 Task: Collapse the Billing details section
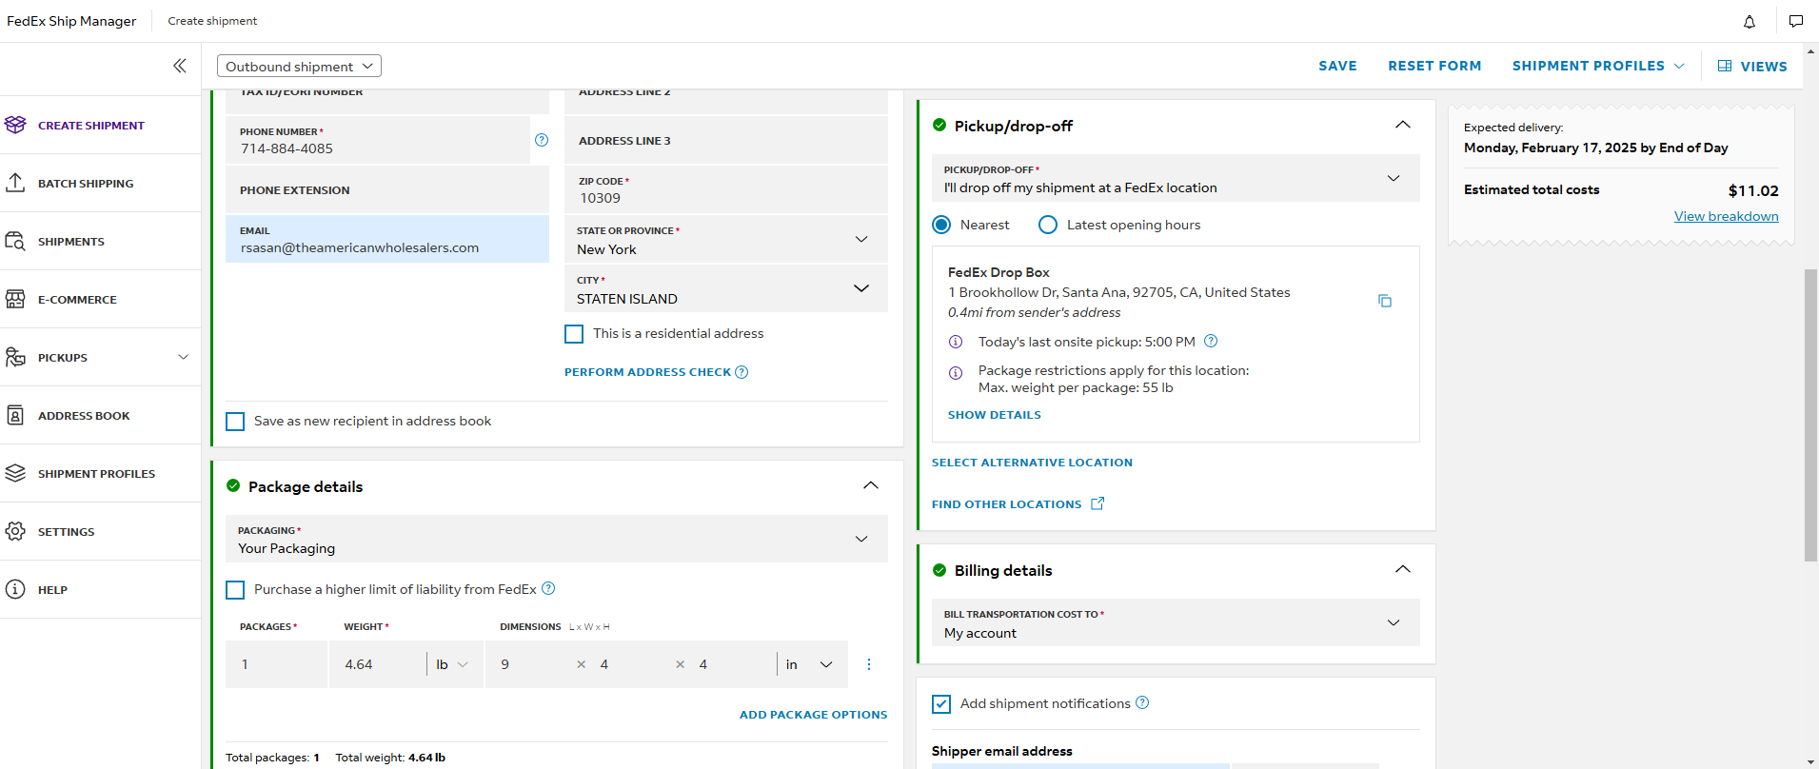coord(1403,569)
